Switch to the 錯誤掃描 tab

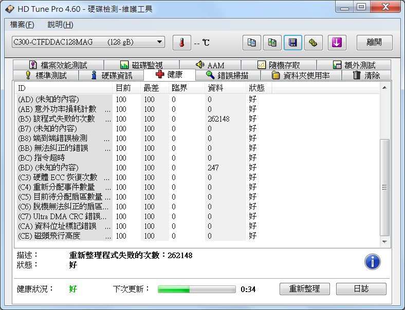(x=228, y=75)
